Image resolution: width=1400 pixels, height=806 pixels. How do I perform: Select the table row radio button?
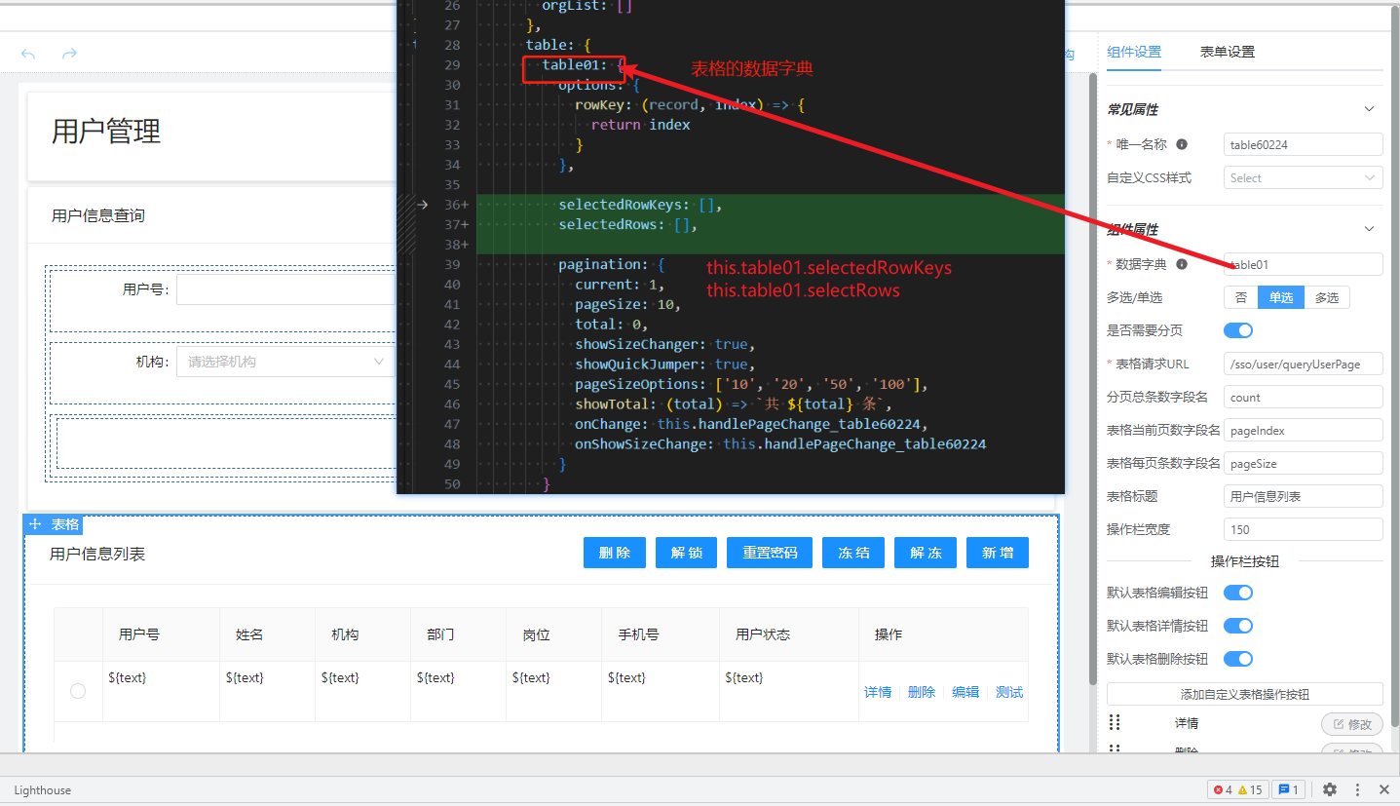click(78, 691)
